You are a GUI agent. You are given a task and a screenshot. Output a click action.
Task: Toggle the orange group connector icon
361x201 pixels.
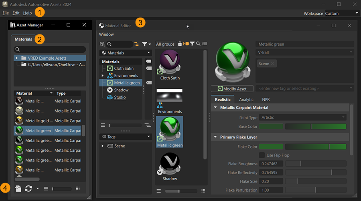point(186,43)
